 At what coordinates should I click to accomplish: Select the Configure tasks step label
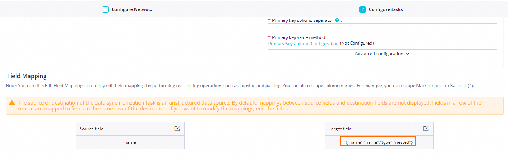tap(386, 9)
